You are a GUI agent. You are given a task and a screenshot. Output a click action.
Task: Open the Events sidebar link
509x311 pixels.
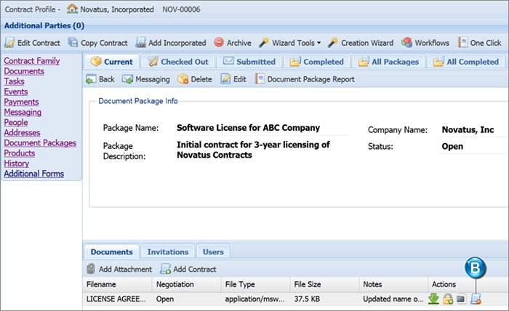pyautogui.click(x=16, y=92)
